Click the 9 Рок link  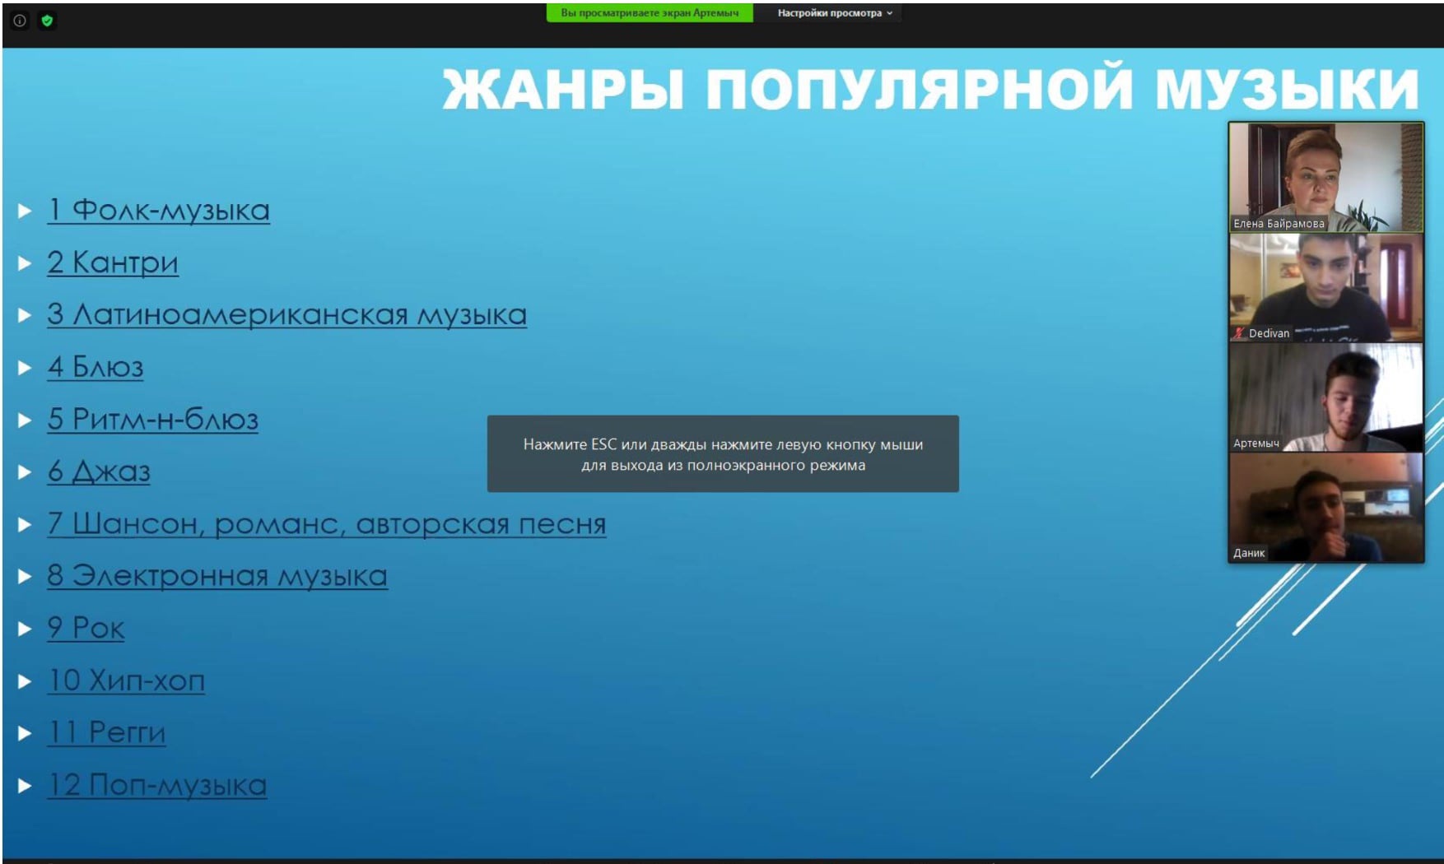pyautogui.click(x=86, y=629)
